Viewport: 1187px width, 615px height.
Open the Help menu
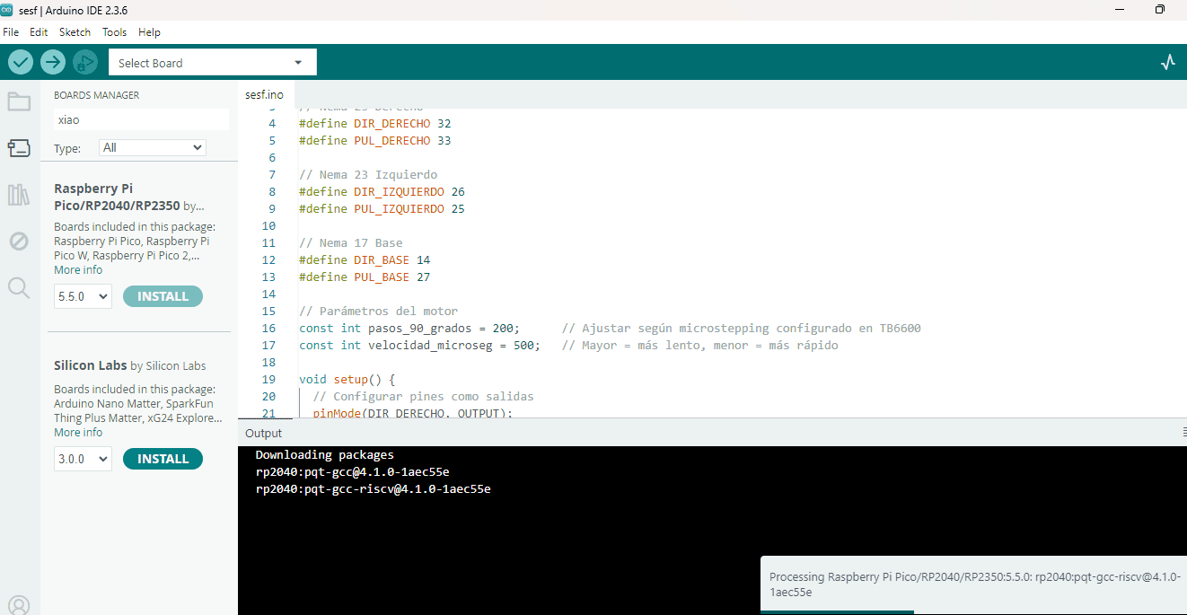[149, 31]
